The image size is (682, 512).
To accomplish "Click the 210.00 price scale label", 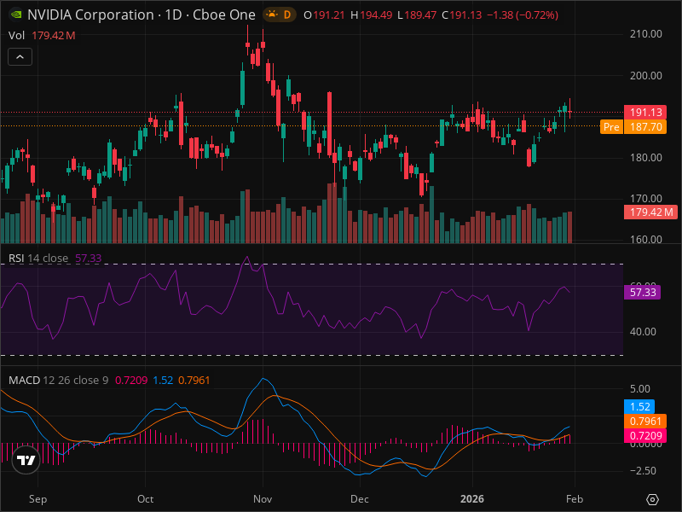I will [646, 34].
